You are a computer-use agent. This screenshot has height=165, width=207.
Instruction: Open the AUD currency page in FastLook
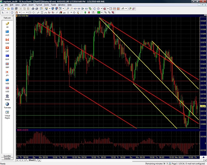(7, 32)
